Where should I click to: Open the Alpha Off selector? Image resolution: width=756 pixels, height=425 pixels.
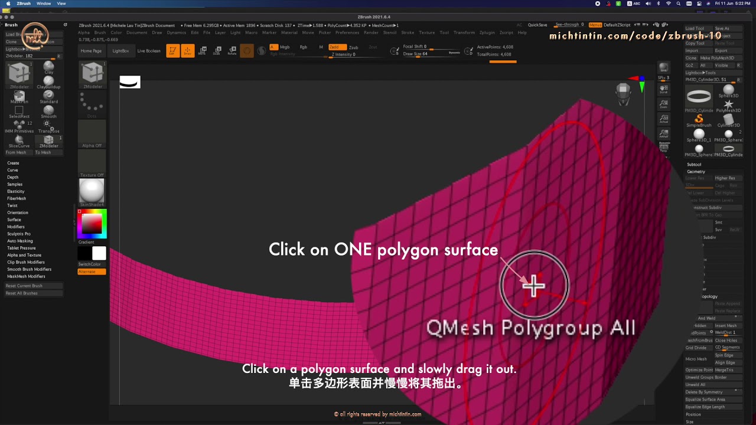(x=92, y=134)
